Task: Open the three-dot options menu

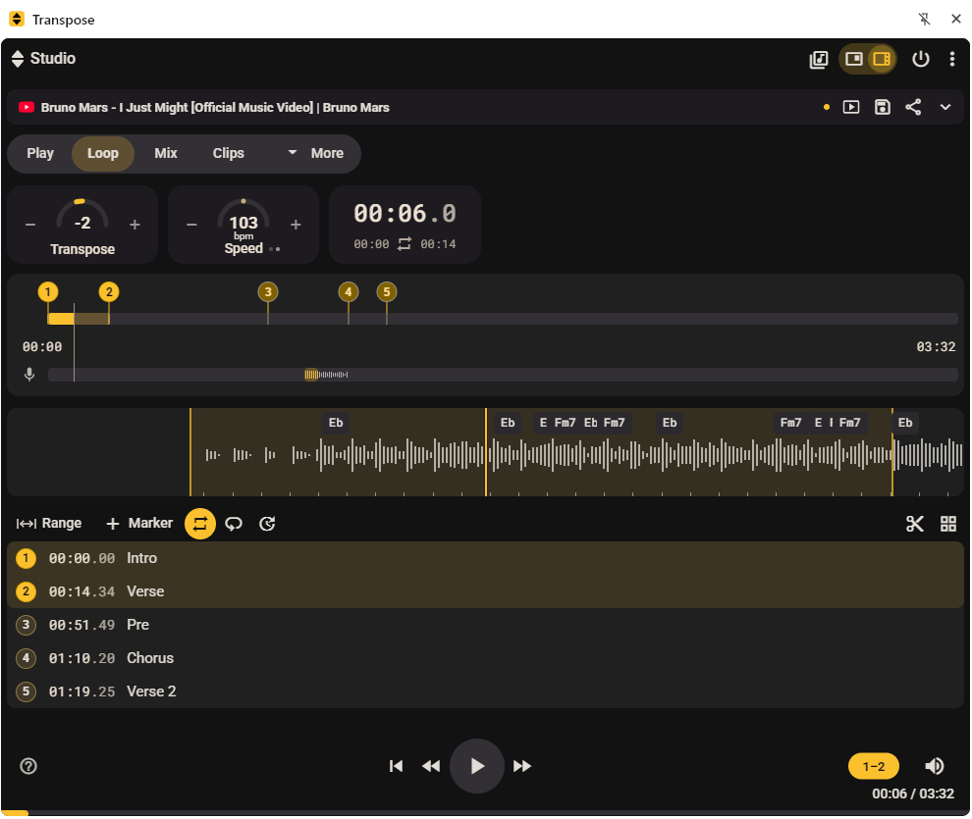Action: (x=951, y=59)
